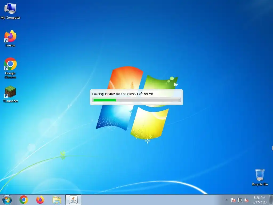Image resolution: width=273 pixels, height=205 pixels.
Task: Click the muted volume tray icon
Action: [246, 200]
